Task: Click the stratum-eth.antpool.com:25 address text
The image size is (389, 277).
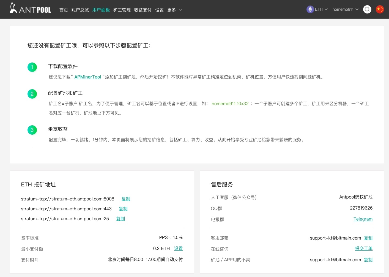Action: [x=65, y=219]
